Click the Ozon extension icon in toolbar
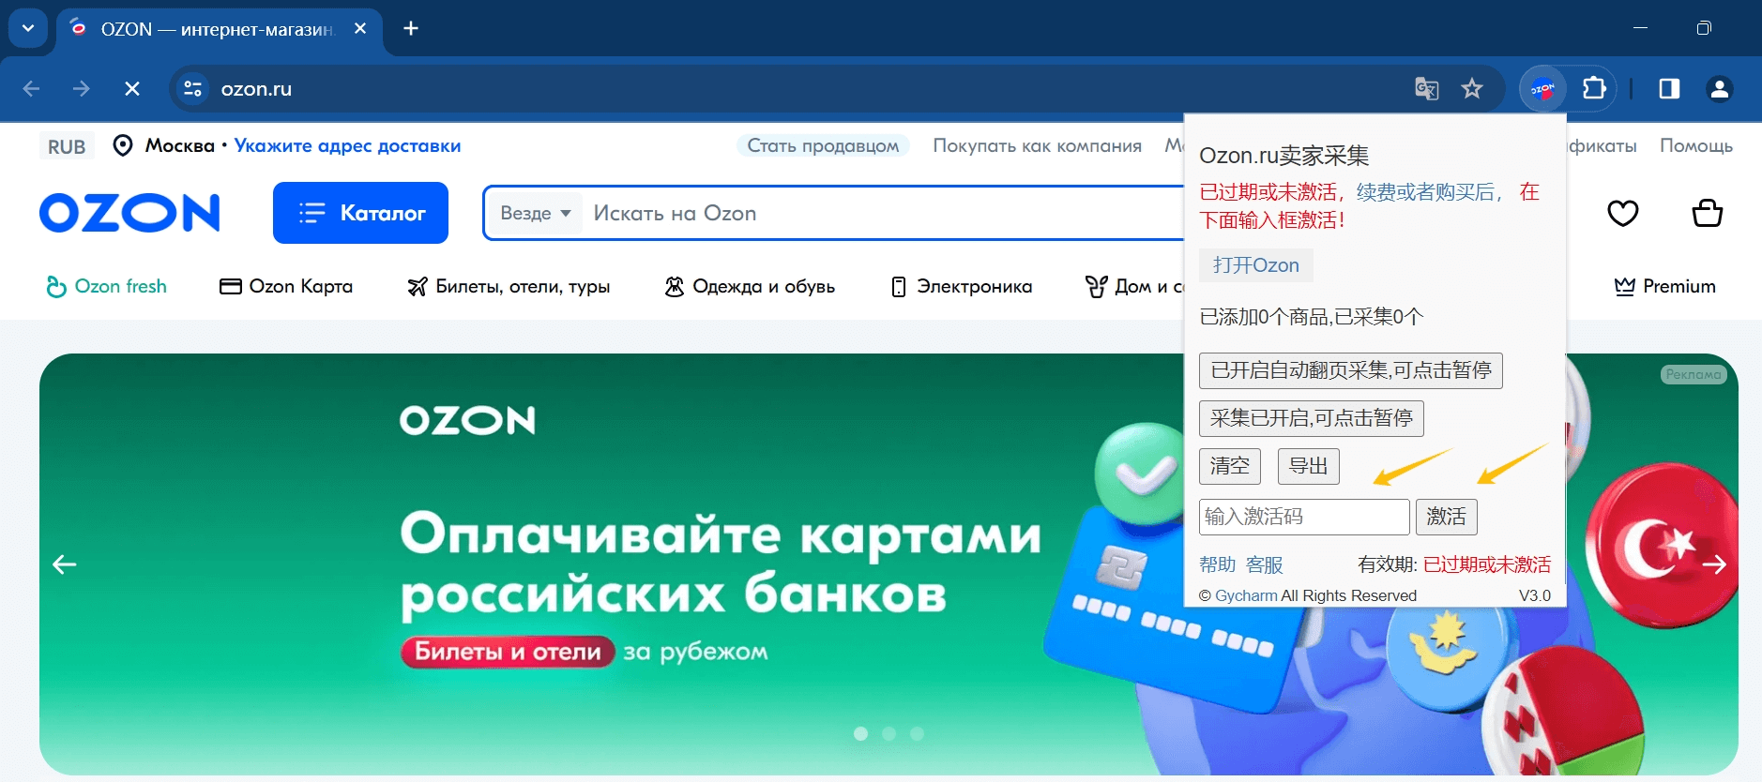The width and height of the screenshot is (1762, 782). [1542, 89]
